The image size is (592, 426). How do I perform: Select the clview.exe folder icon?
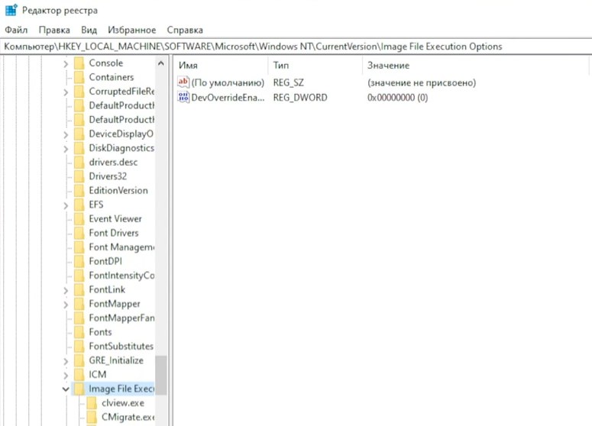tap(92, 403)
